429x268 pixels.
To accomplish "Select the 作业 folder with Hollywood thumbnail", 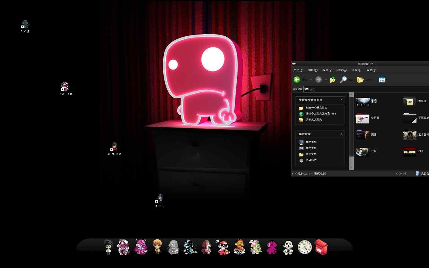I will pyautogui.click(x=410, y=152).
